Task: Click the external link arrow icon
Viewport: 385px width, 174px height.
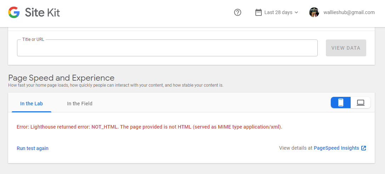Action: (363, 148)
